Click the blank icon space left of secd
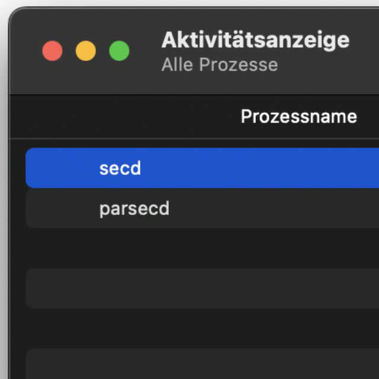Image resolution: width=379 pixels, height=379 pixels. (x=62, y=168)
